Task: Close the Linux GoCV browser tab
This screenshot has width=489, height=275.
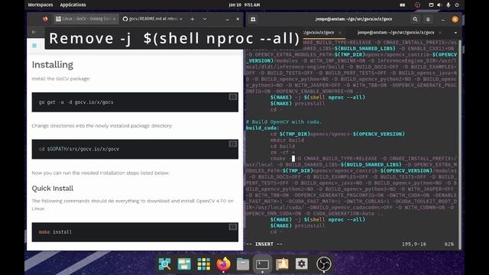Action: [114, 19]
